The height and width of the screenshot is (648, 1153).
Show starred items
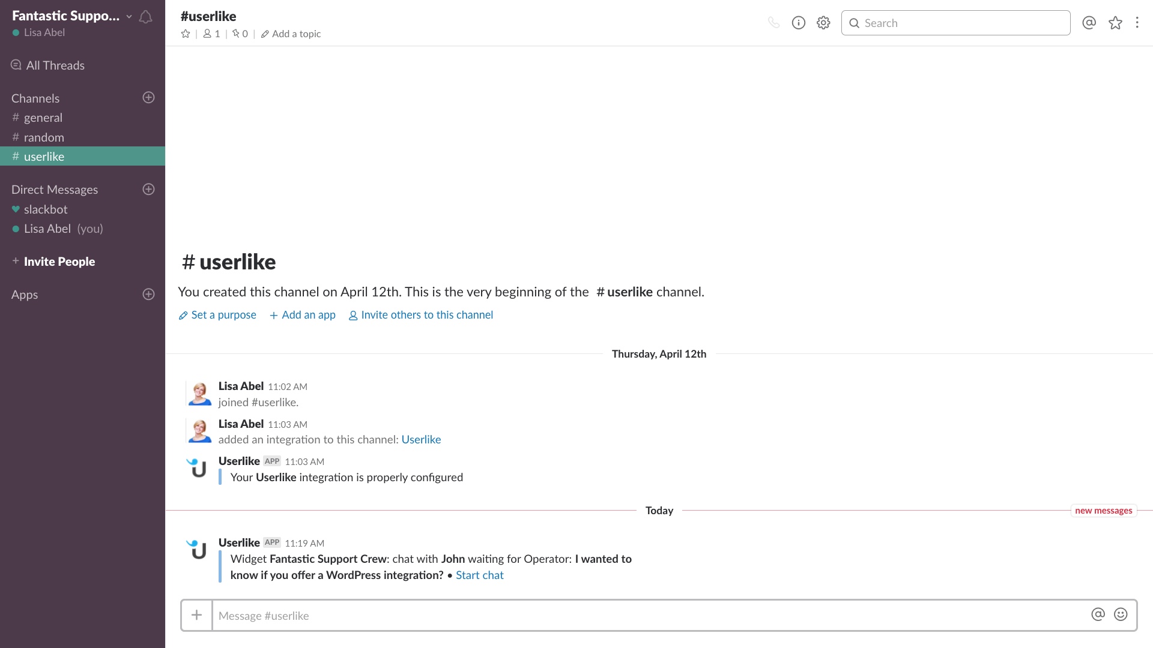click(1115, 23)
